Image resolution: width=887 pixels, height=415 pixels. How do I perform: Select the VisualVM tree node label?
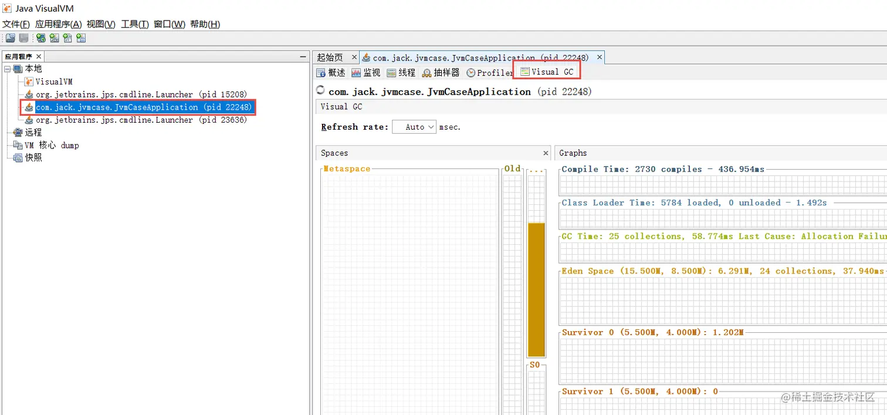(x=54, y=82)
